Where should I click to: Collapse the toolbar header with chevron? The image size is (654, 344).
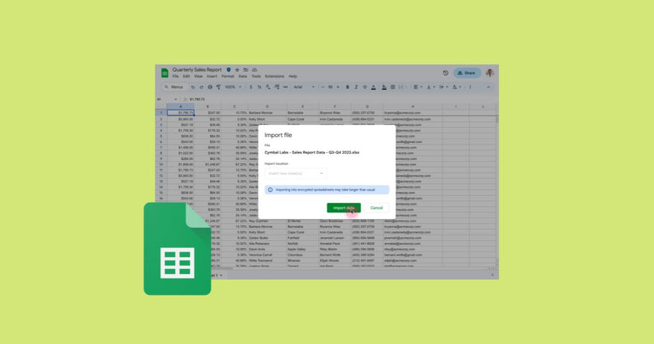pyautogui.click(x=488, y=87)
